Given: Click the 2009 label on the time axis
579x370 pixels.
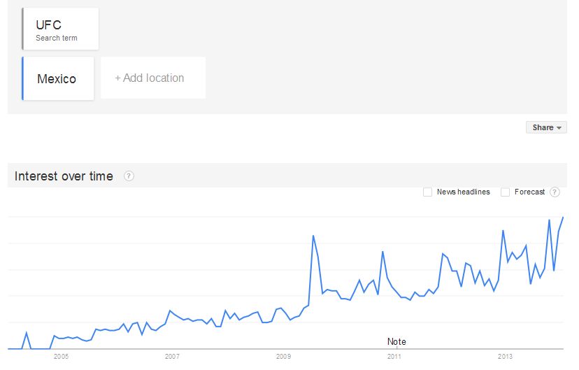Looking at the screenshot, I should [x=283, y=357].
